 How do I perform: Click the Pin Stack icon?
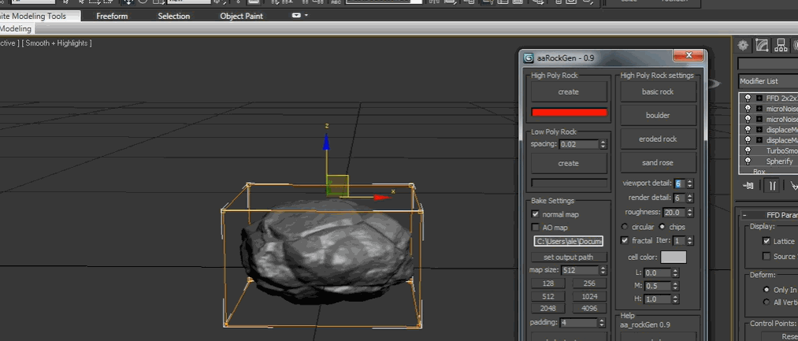pos(748,186)
